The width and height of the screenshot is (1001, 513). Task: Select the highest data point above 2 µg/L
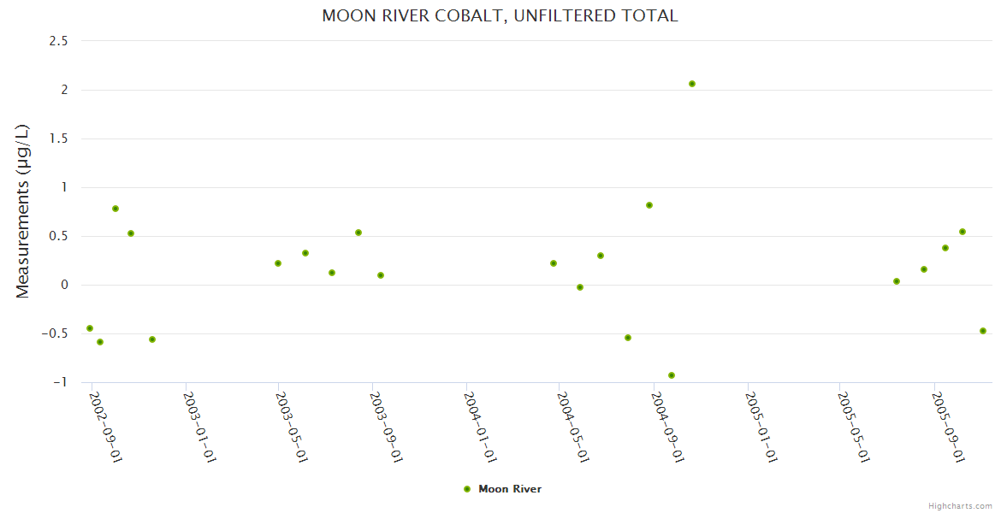[692, 84]
